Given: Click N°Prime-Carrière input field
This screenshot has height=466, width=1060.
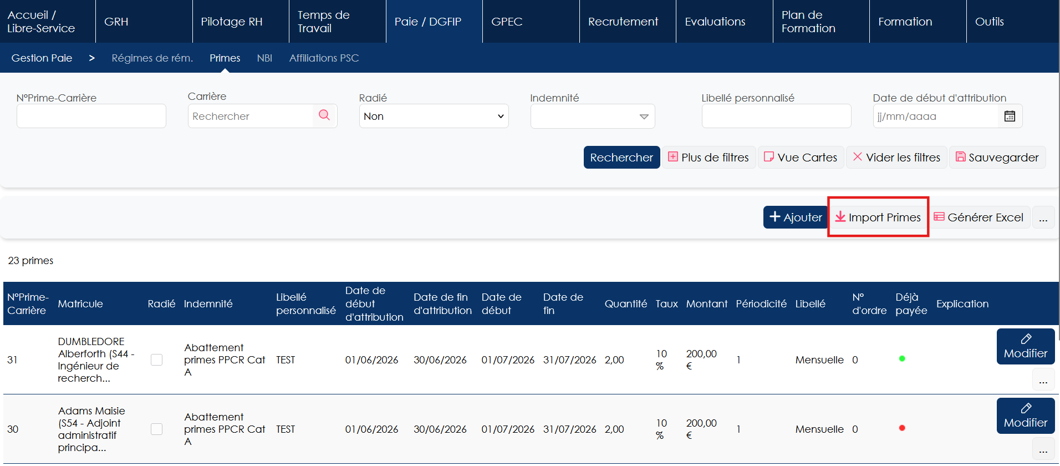Looking at the screenshot, I should [x=91, y=116].
